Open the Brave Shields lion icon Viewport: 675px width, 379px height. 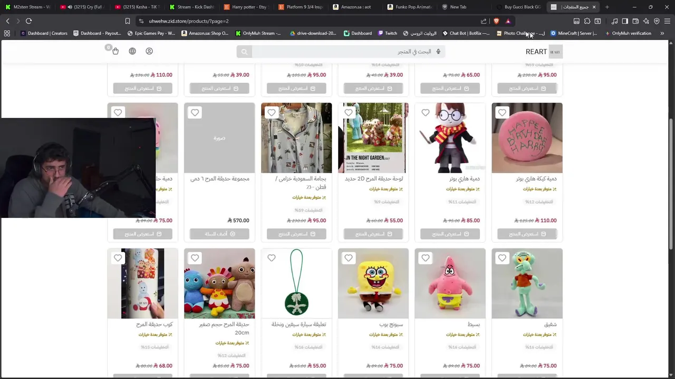tap(496, 21)
